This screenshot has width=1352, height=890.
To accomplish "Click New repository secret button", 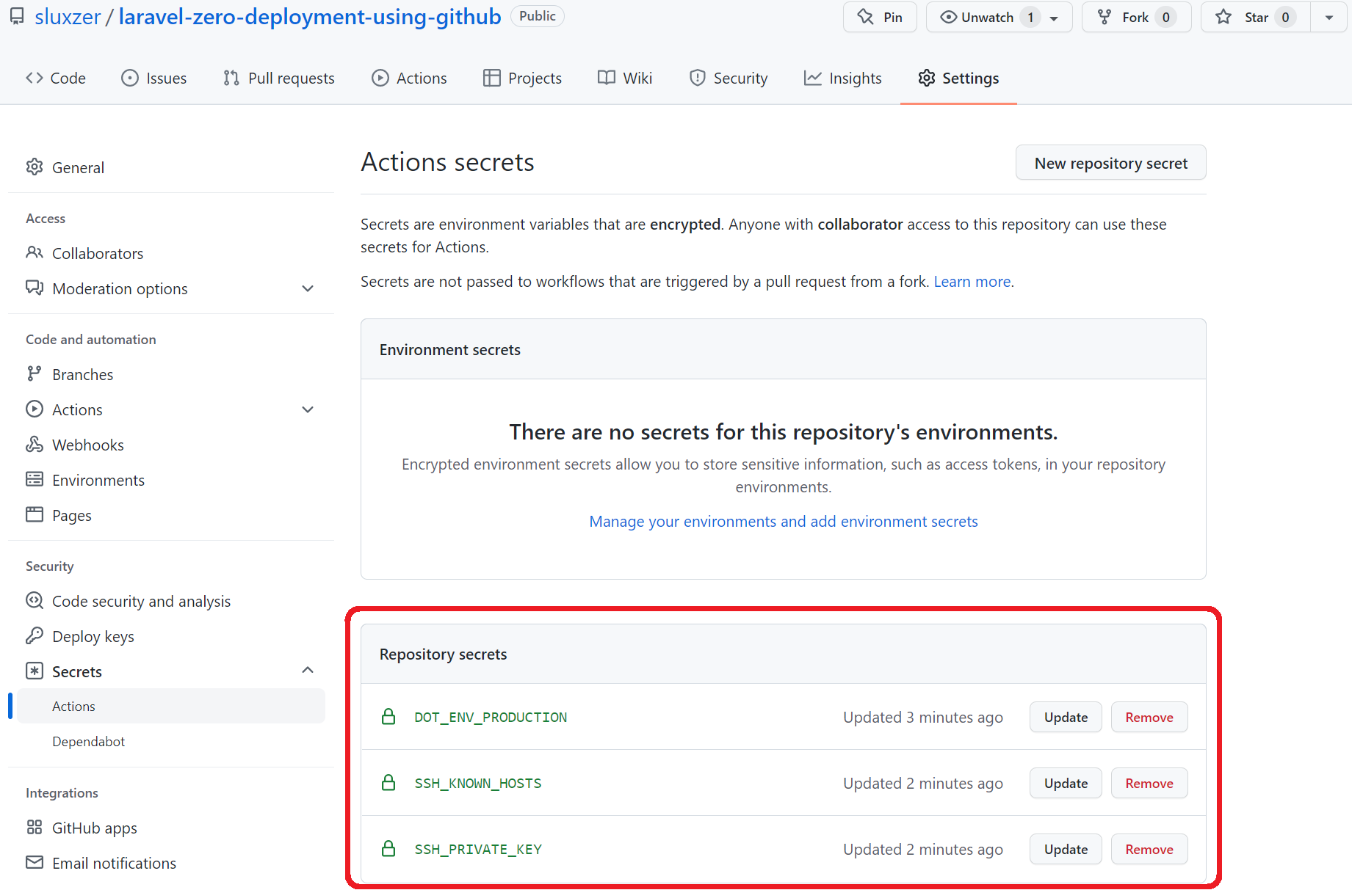I will point(1110,163).
